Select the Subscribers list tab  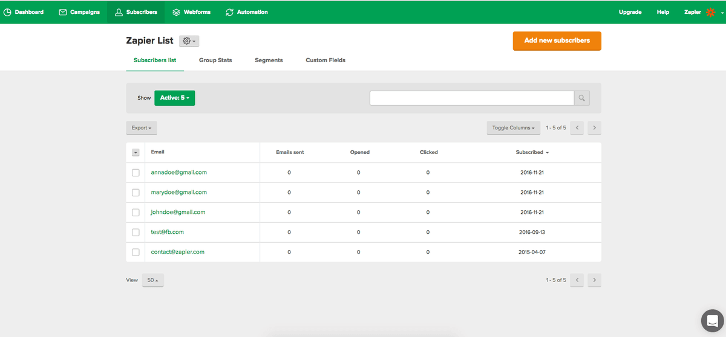coord(155,60)
